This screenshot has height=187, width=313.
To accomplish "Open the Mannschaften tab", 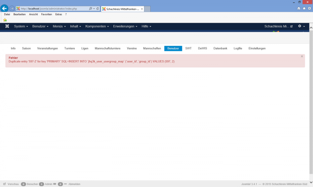I will point(152,48).
